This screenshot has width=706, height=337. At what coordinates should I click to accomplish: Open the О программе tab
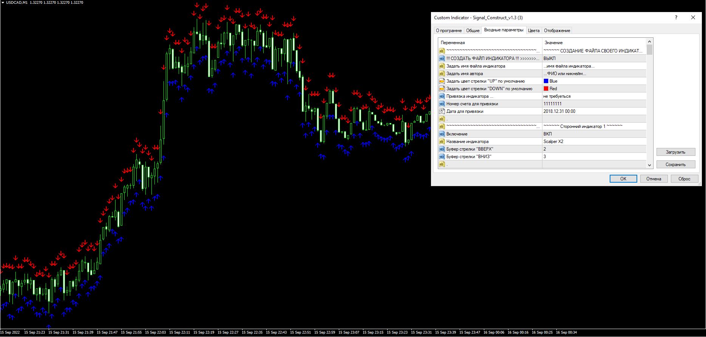click(449, 31)
